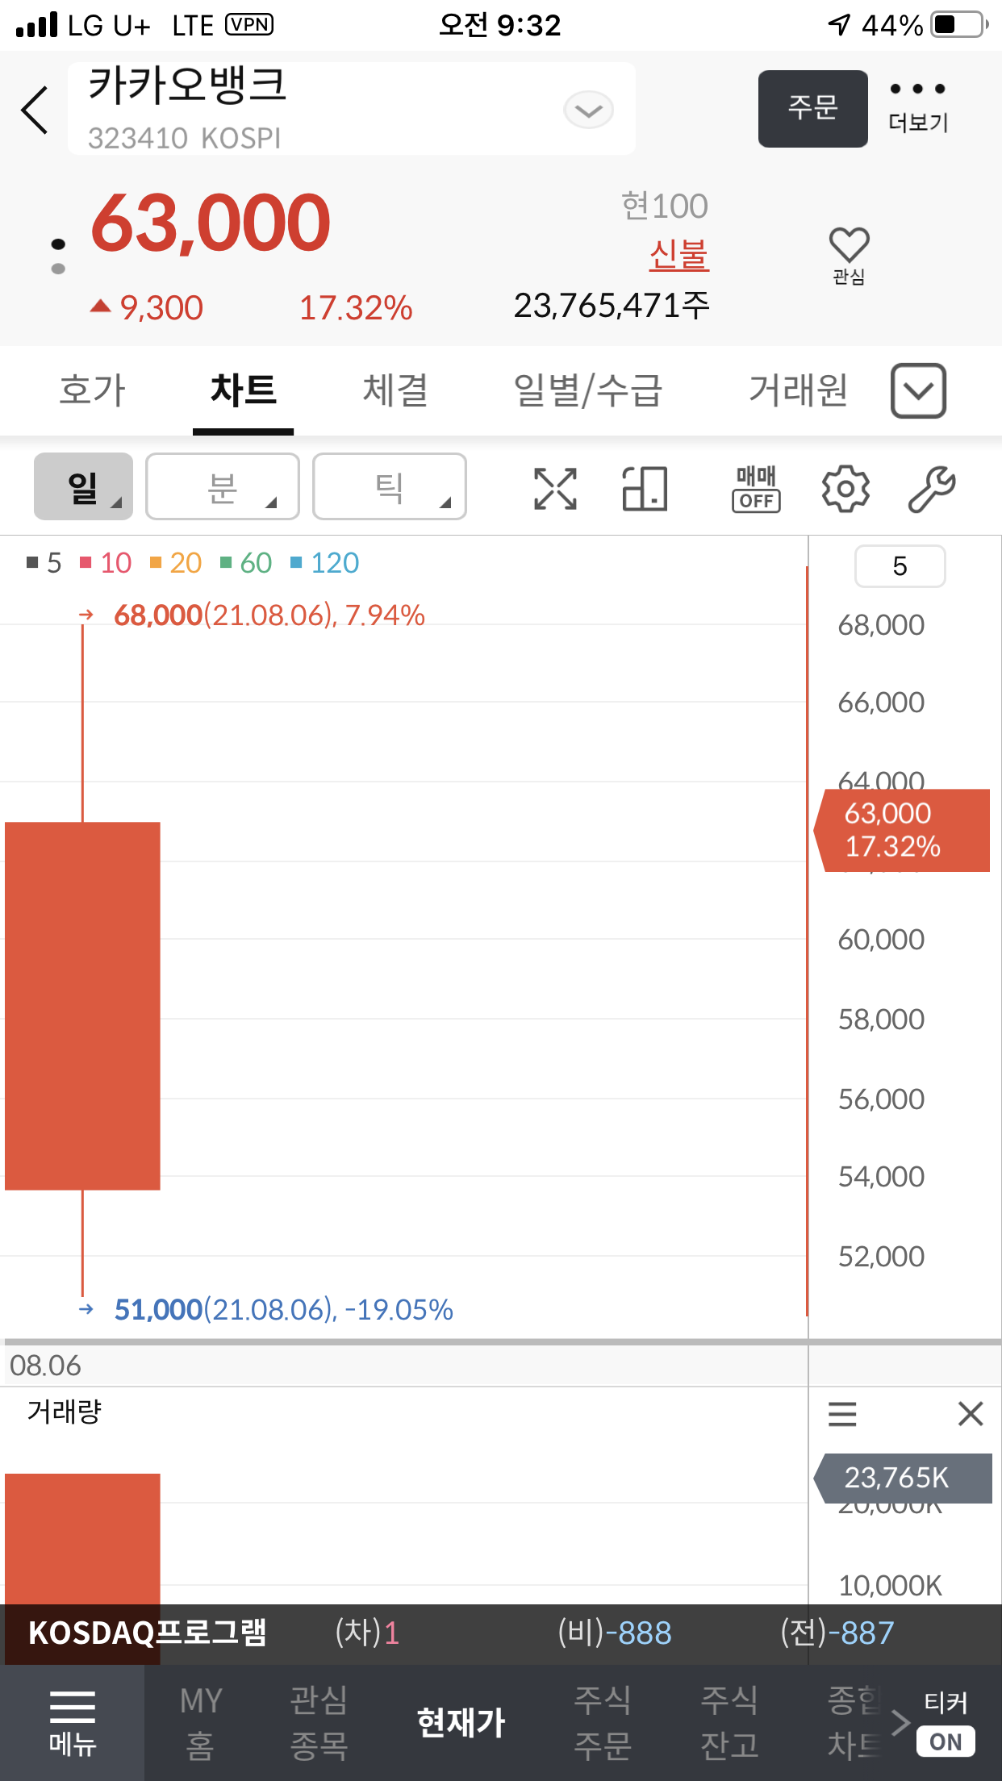
Task: Switch to the 호가 tab
Action: pyautogui.click(x=92, y=390)
